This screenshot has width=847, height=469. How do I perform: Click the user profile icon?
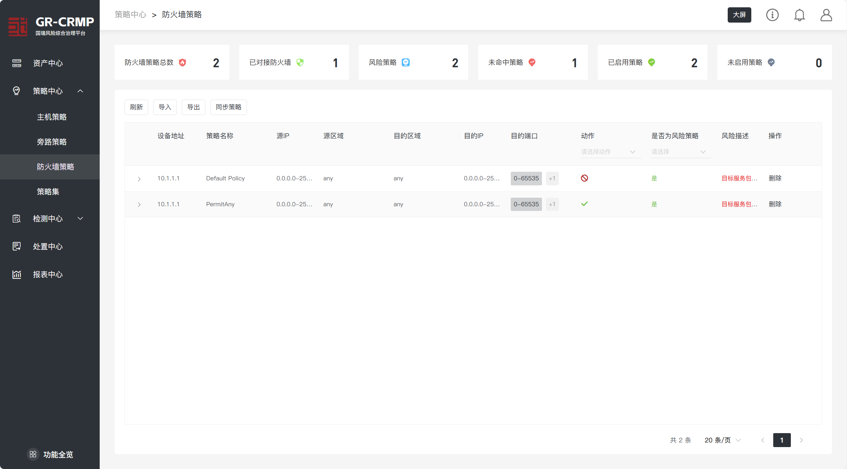pyautogui.click(x=826, y=15)
